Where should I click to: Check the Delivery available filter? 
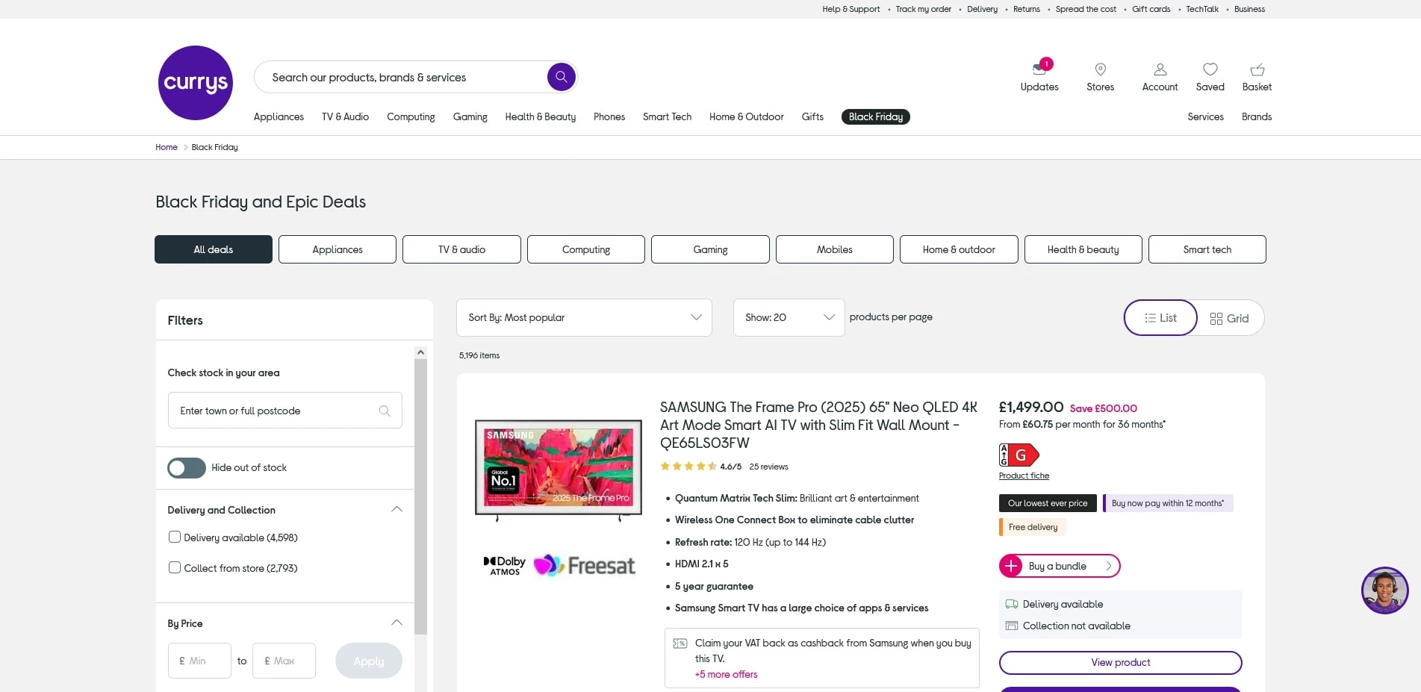point(174,537)
